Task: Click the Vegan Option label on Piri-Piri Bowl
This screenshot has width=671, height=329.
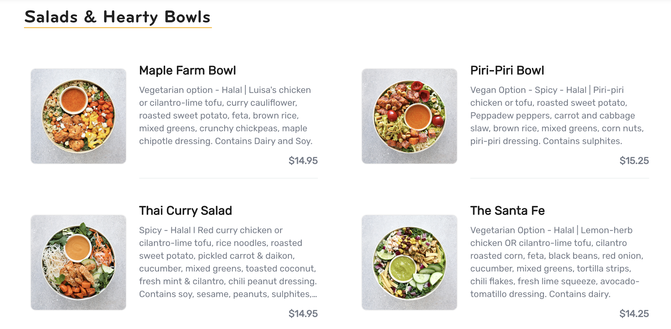Action: pyautogui.click(x=498, y=90)
